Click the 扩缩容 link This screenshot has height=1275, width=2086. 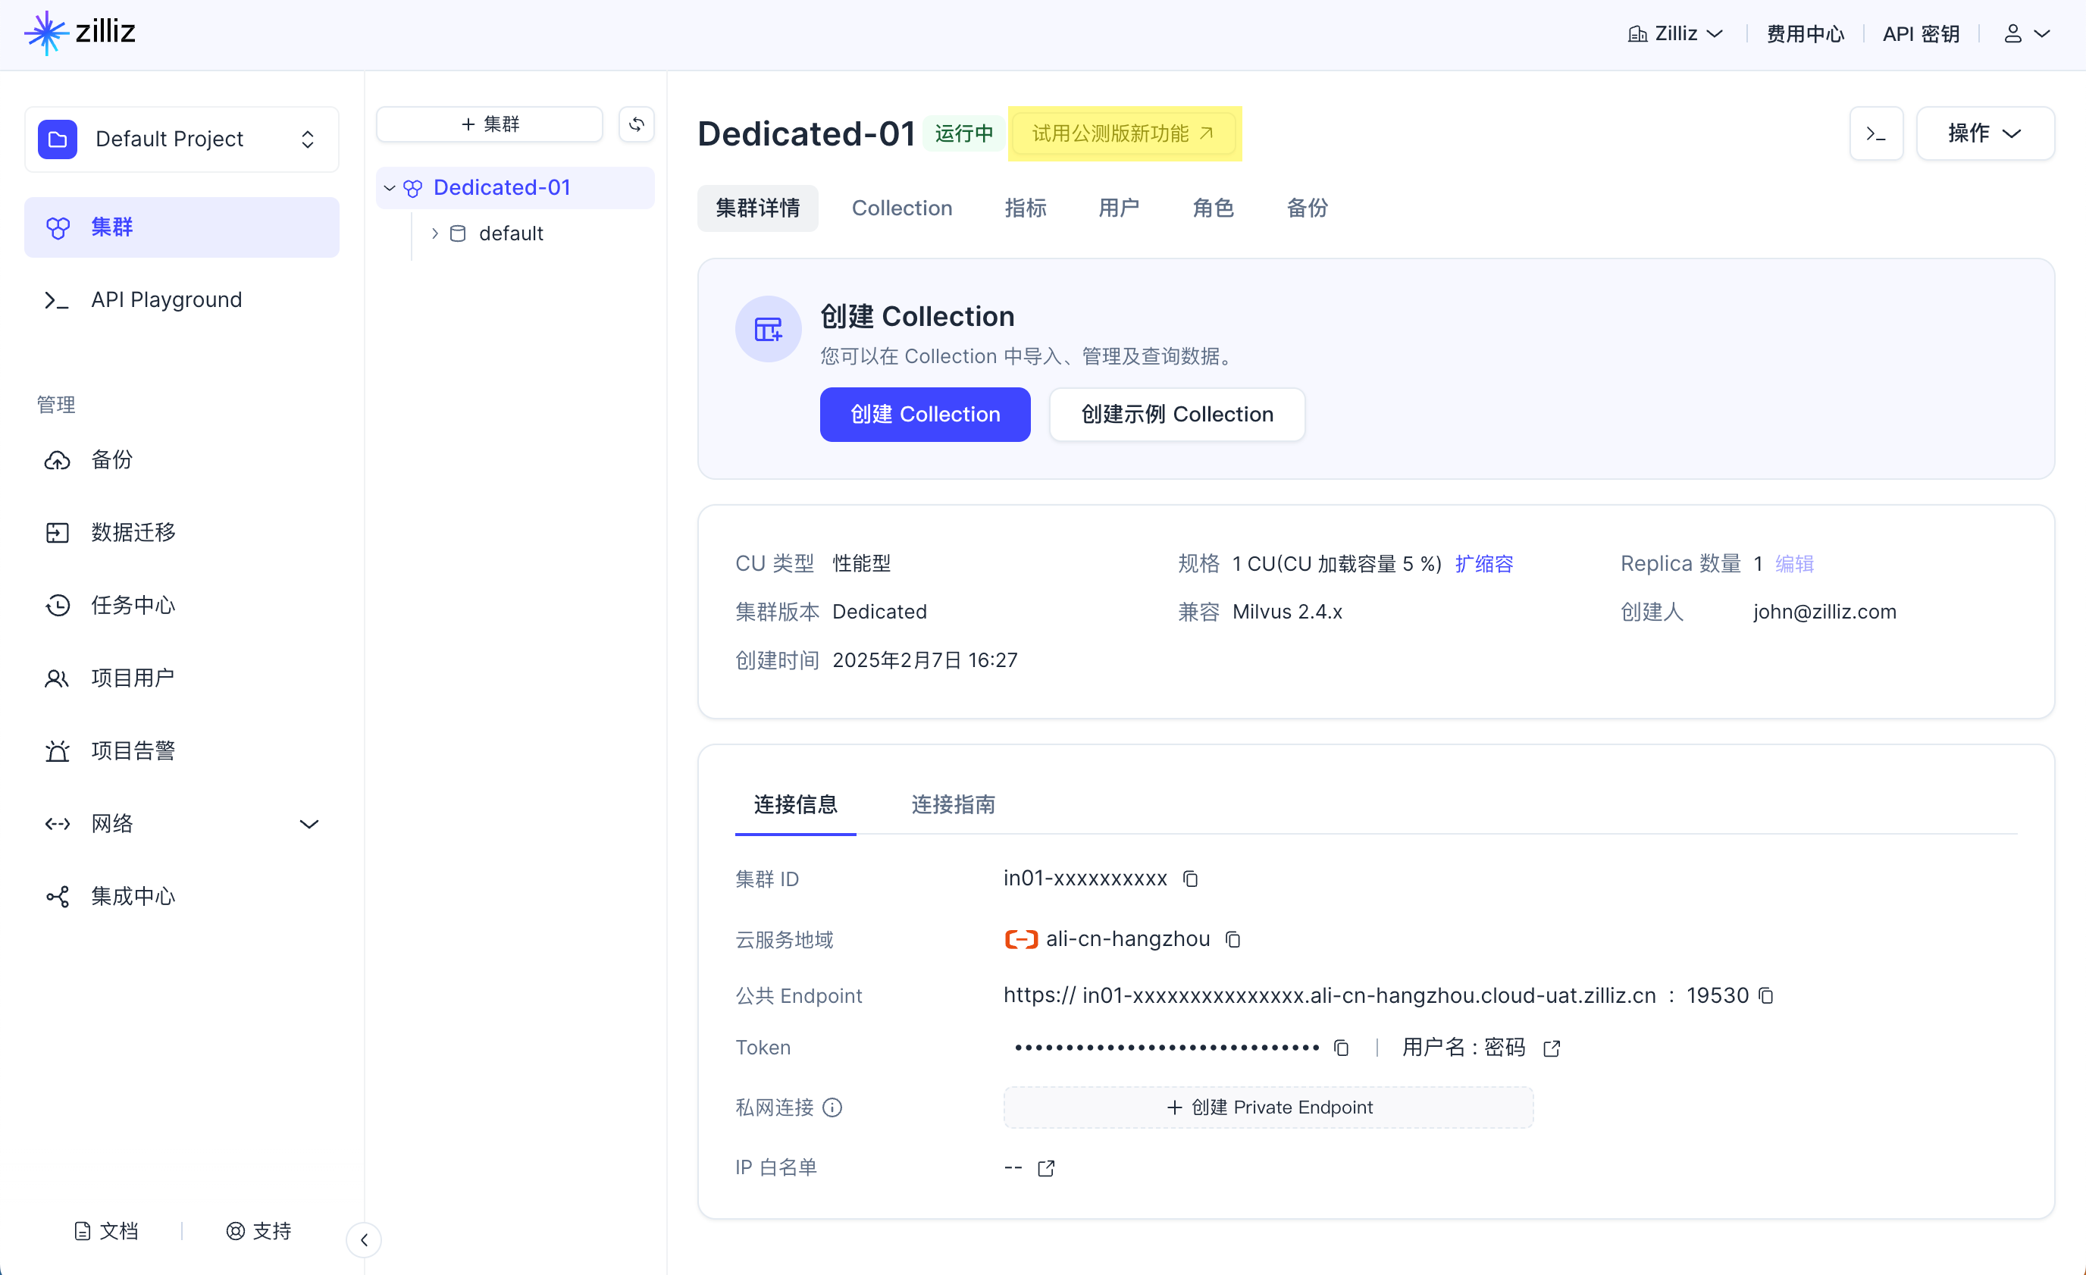[x=1484, y=564]
